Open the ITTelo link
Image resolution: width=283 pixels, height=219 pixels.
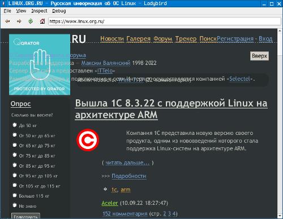105,71
